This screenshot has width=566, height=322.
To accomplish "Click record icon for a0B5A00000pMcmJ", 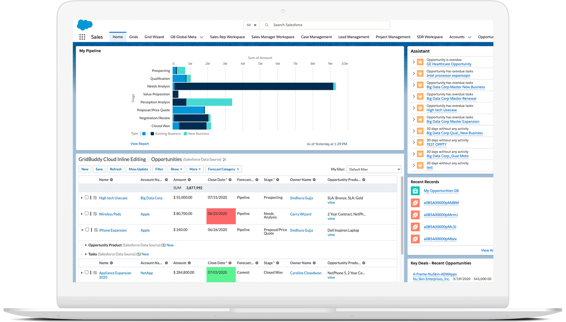I will coord(415,215).
